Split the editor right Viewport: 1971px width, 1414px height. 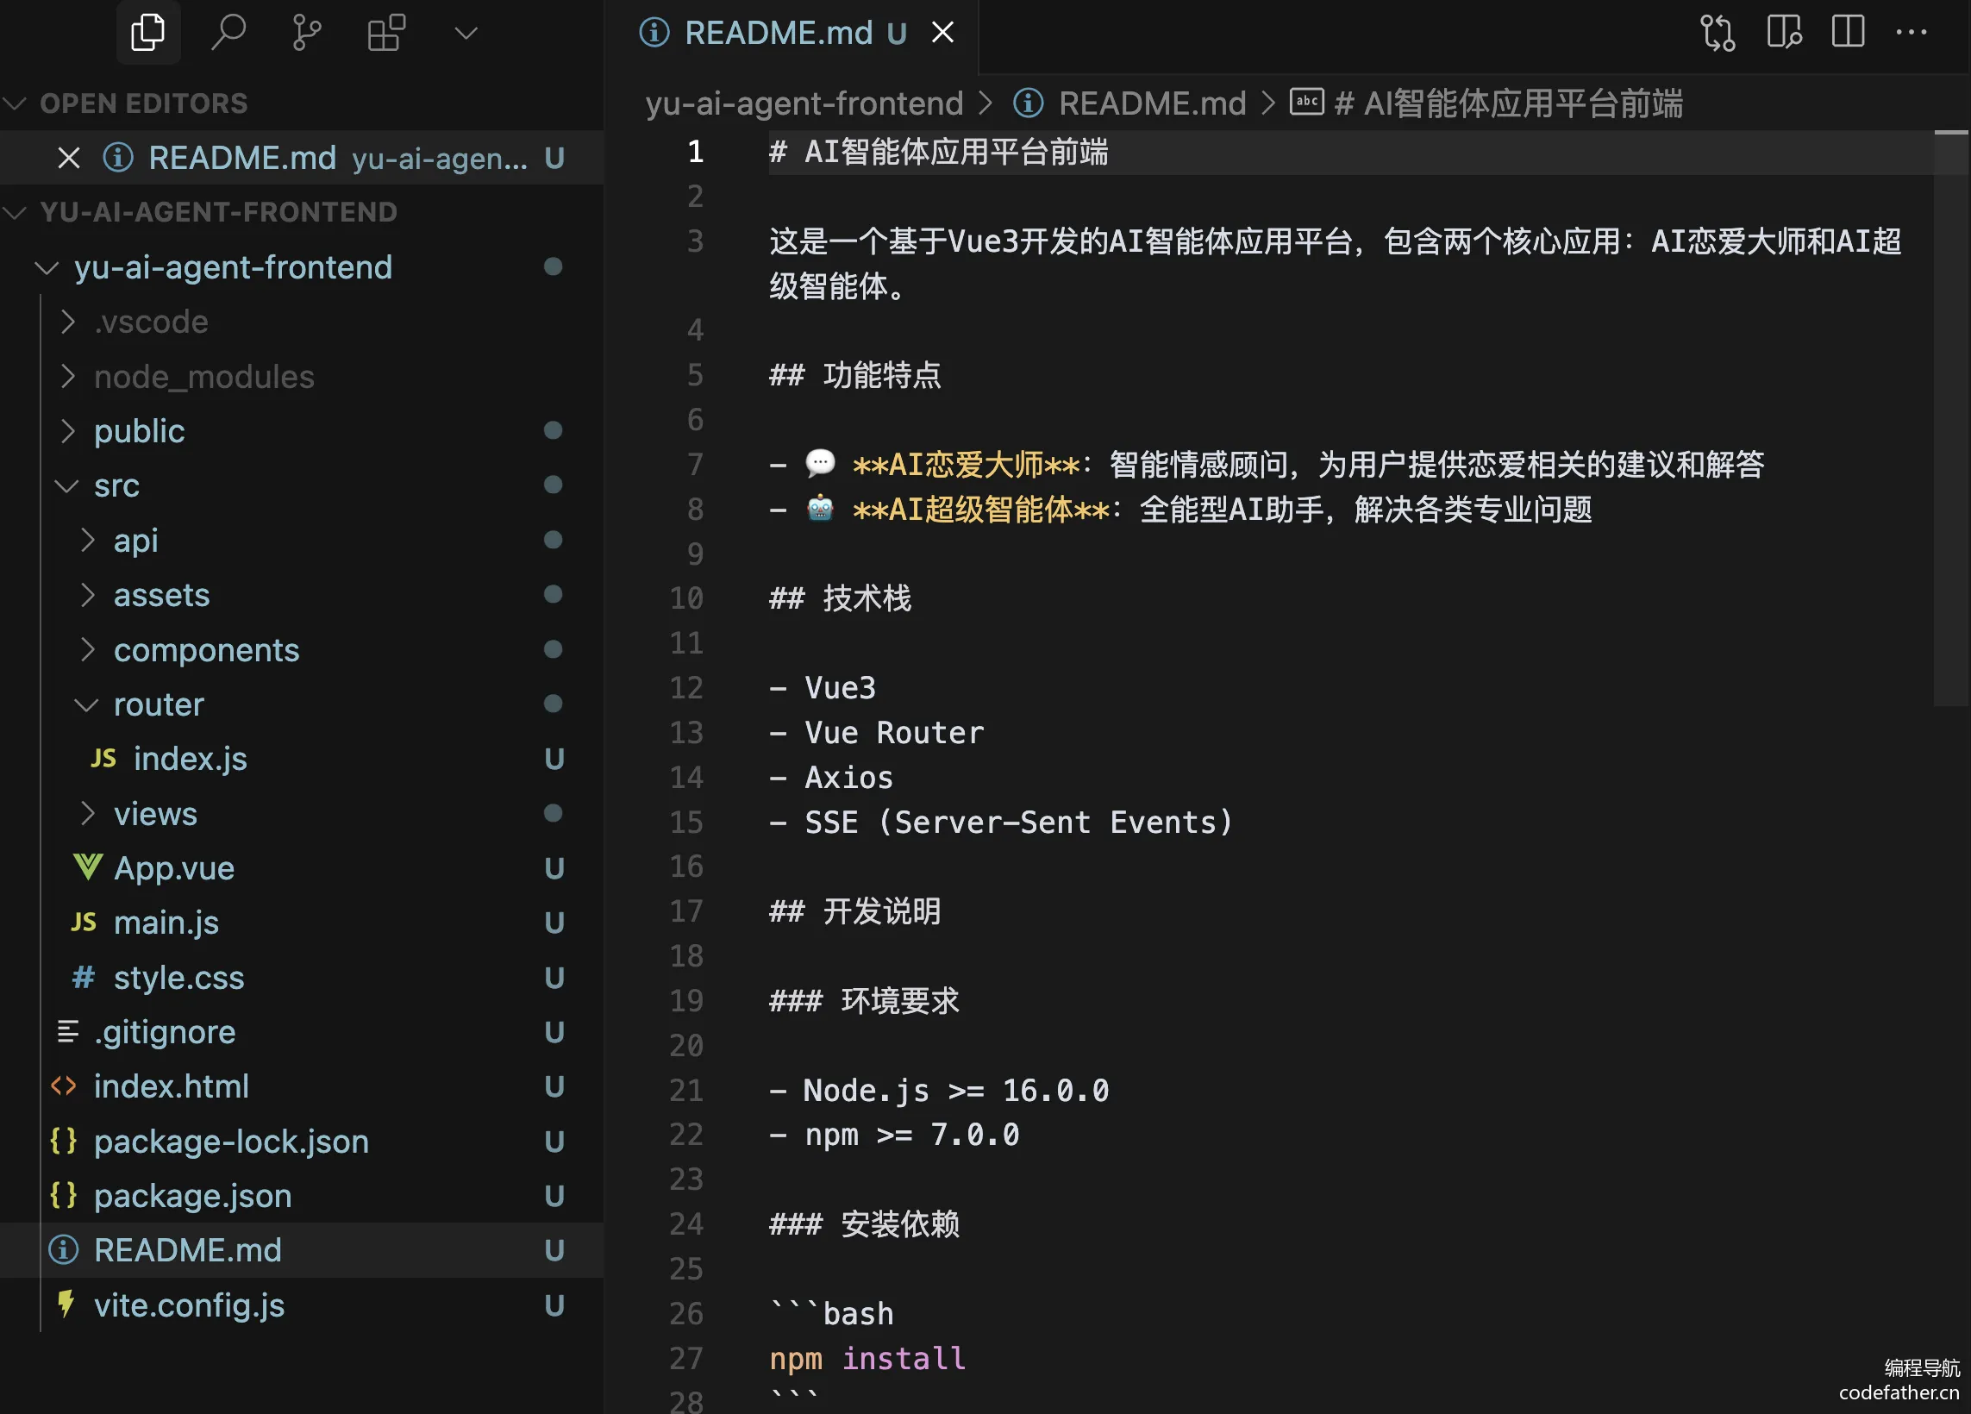(1848, 33)
